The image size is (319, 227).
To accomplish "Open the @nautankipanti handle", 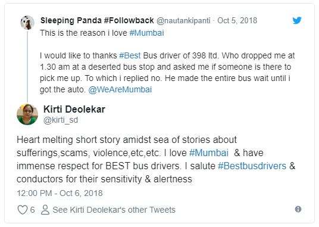I will (183, 21).
